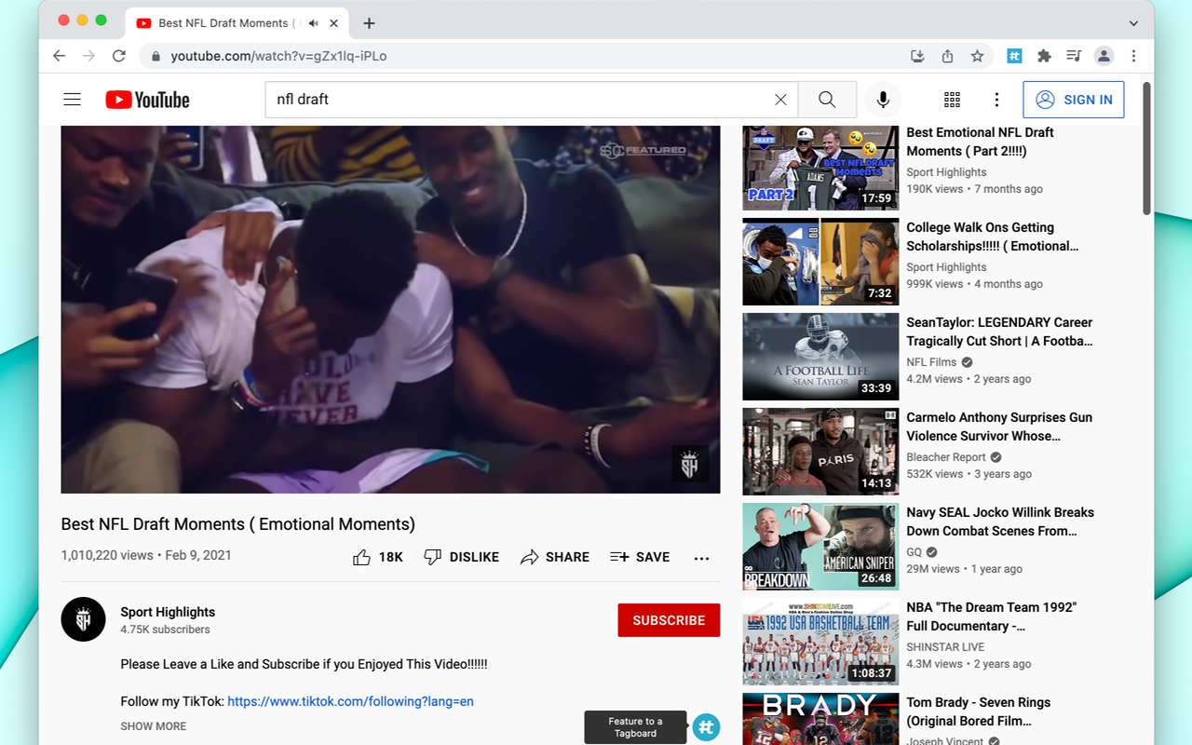
Task: Click the search magnifier button
Action: coord(827,100)
